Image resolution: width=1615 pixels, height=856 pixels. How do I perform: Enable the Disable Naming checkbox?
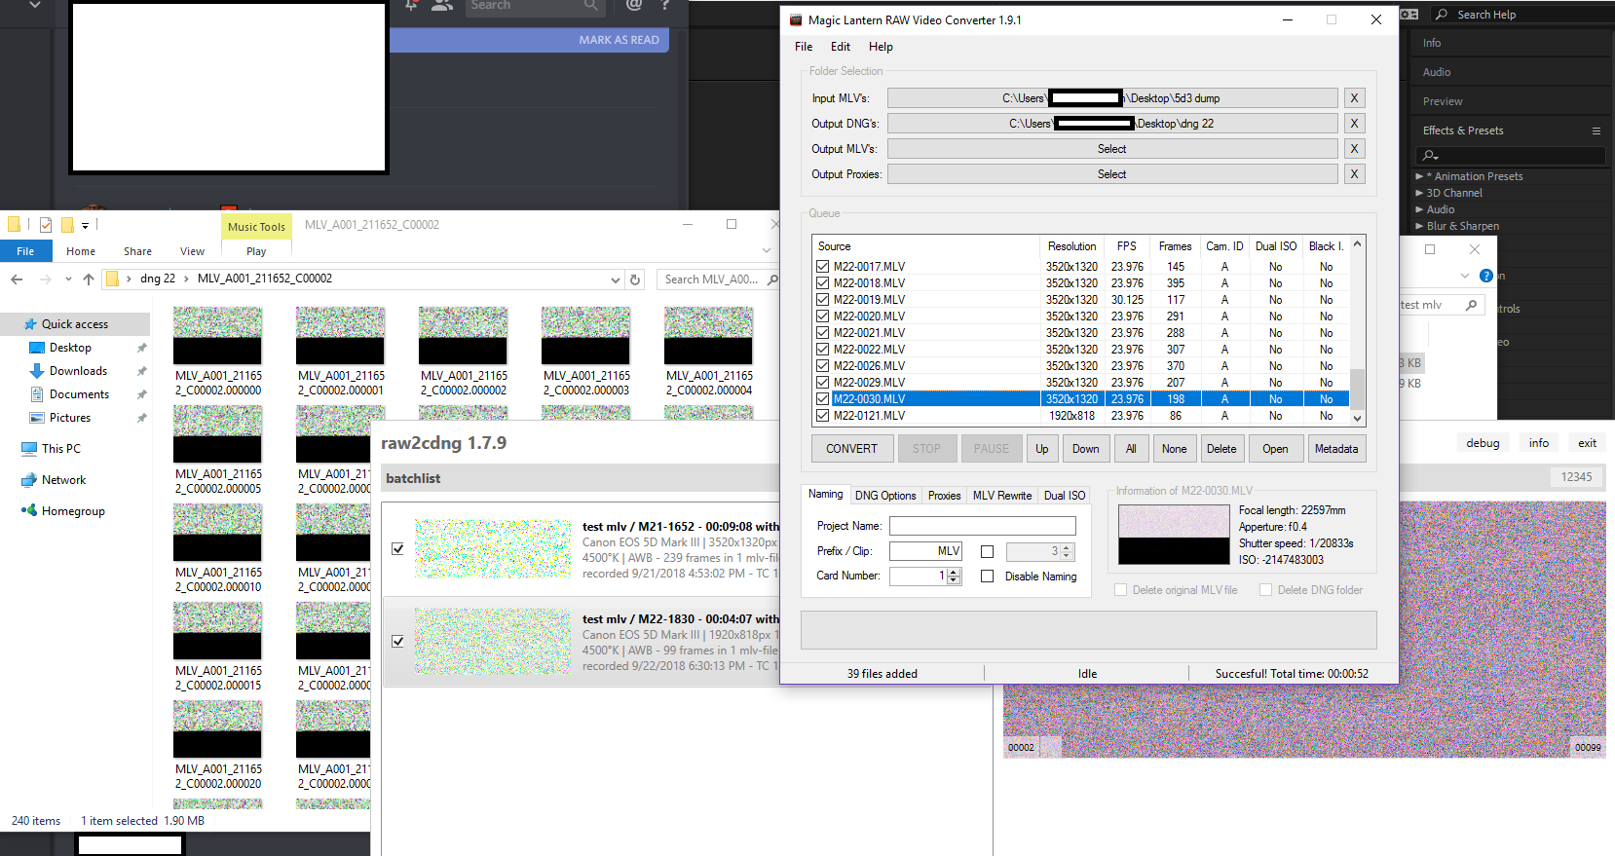point(987,577)
